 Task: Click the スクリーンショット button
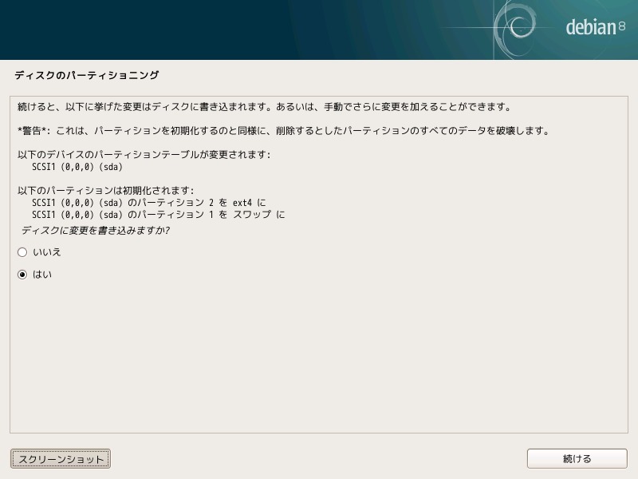point(61,459)
